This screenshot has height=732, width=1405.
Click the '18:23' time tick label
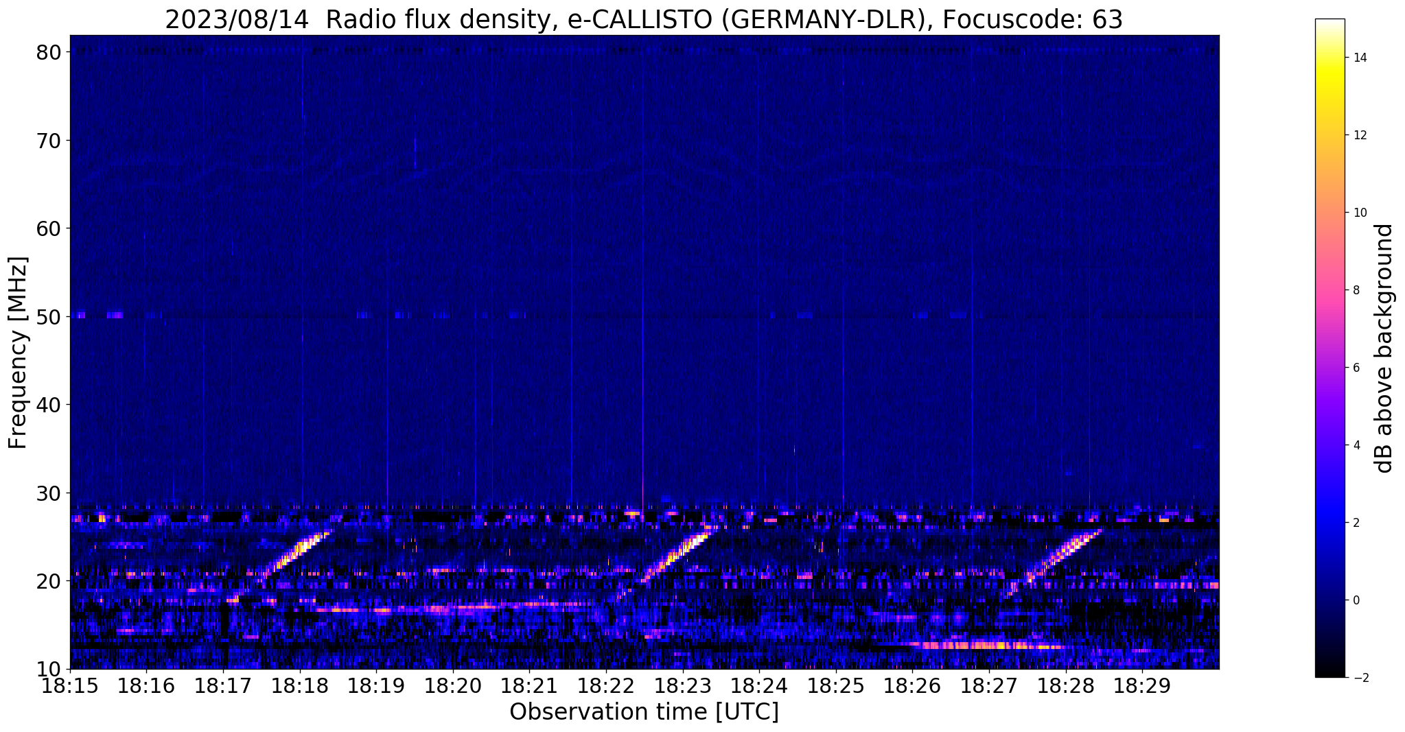(683, 685)
